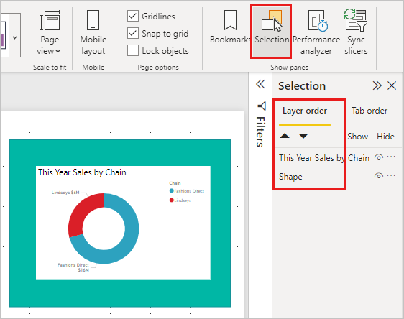Select the Shape layer
404x319 pixels.
click(x=290, y=177)
